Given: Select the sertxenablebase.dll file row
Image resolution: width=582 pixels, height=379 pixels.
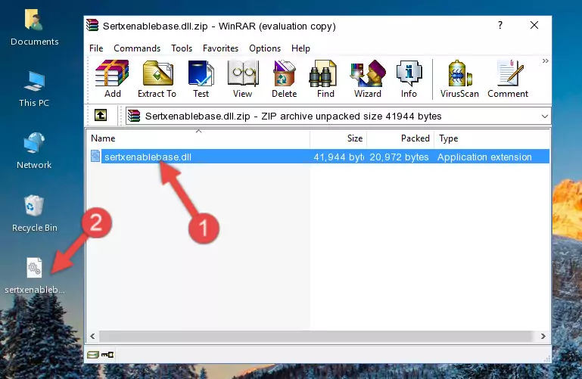Looking at the screenshot, I should pos(319,157).
